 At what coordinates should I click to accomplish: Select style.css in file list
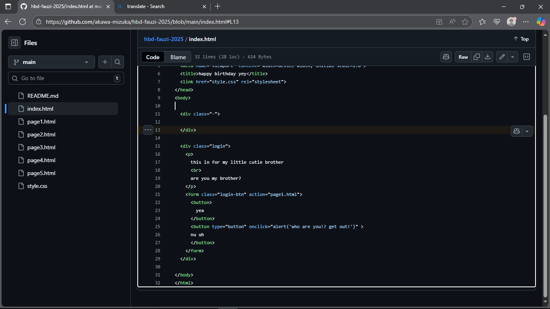click(x=37, y=186)
